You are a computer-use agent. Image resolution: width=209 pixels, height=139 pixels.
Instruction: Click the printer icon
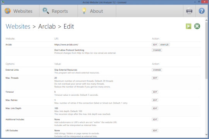pyautogui.click(x=189, y=11)
